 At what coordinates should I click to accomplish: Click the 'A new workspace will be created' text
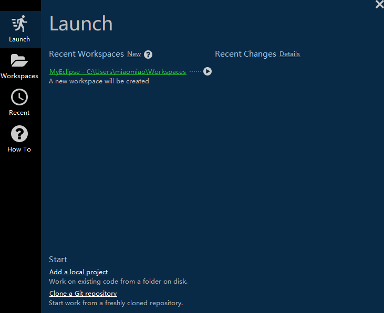click(x=99, y=81)
